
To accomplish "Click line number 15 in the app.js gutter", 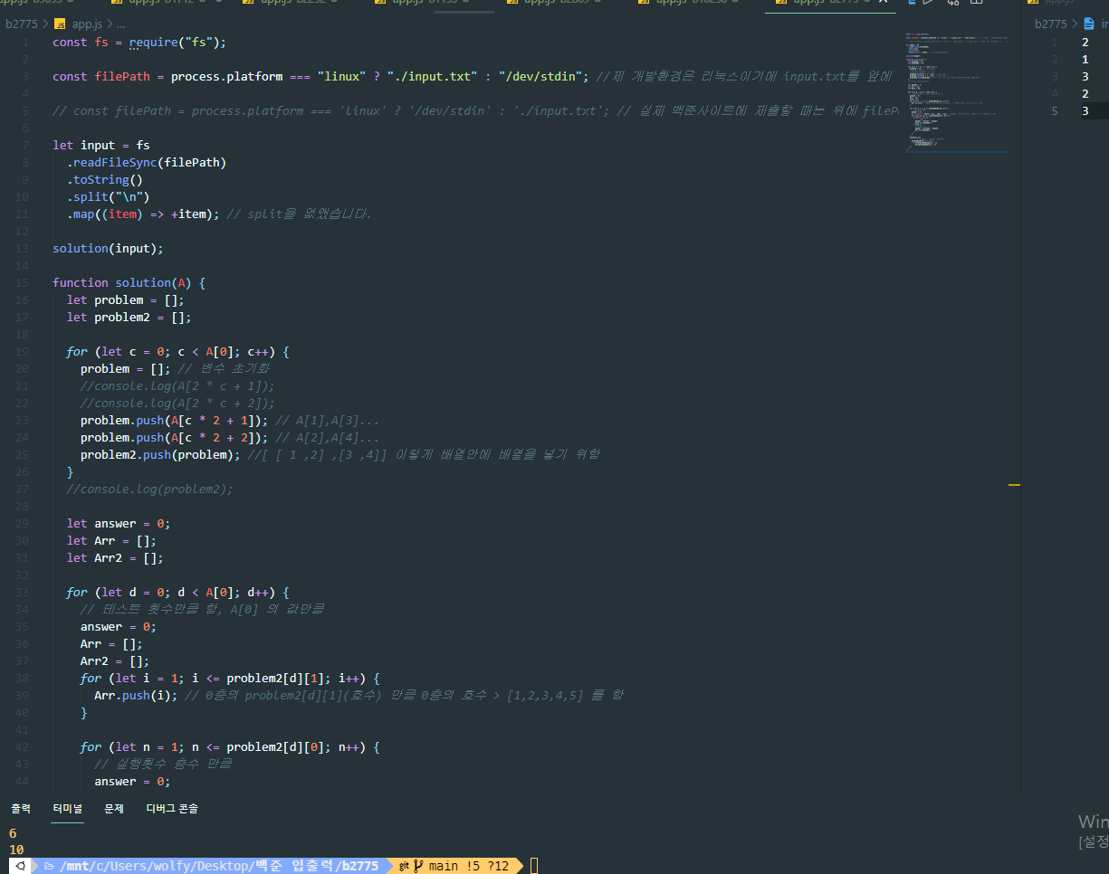I will pos(22,282).
